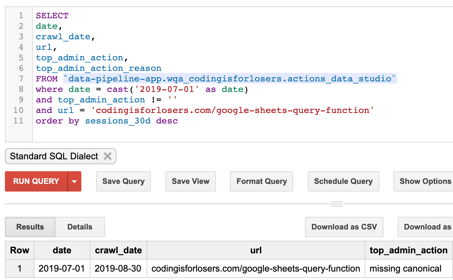Open the Schedule Query dialog
453x280 pixels.
point(343,181)
